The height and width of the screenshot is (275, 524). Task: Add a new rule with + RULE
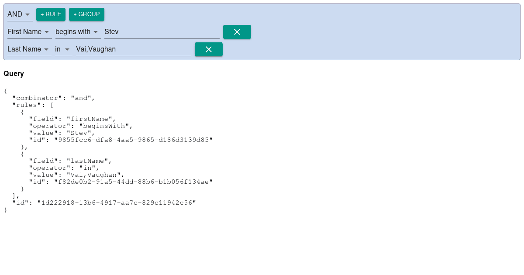[51, 14]
